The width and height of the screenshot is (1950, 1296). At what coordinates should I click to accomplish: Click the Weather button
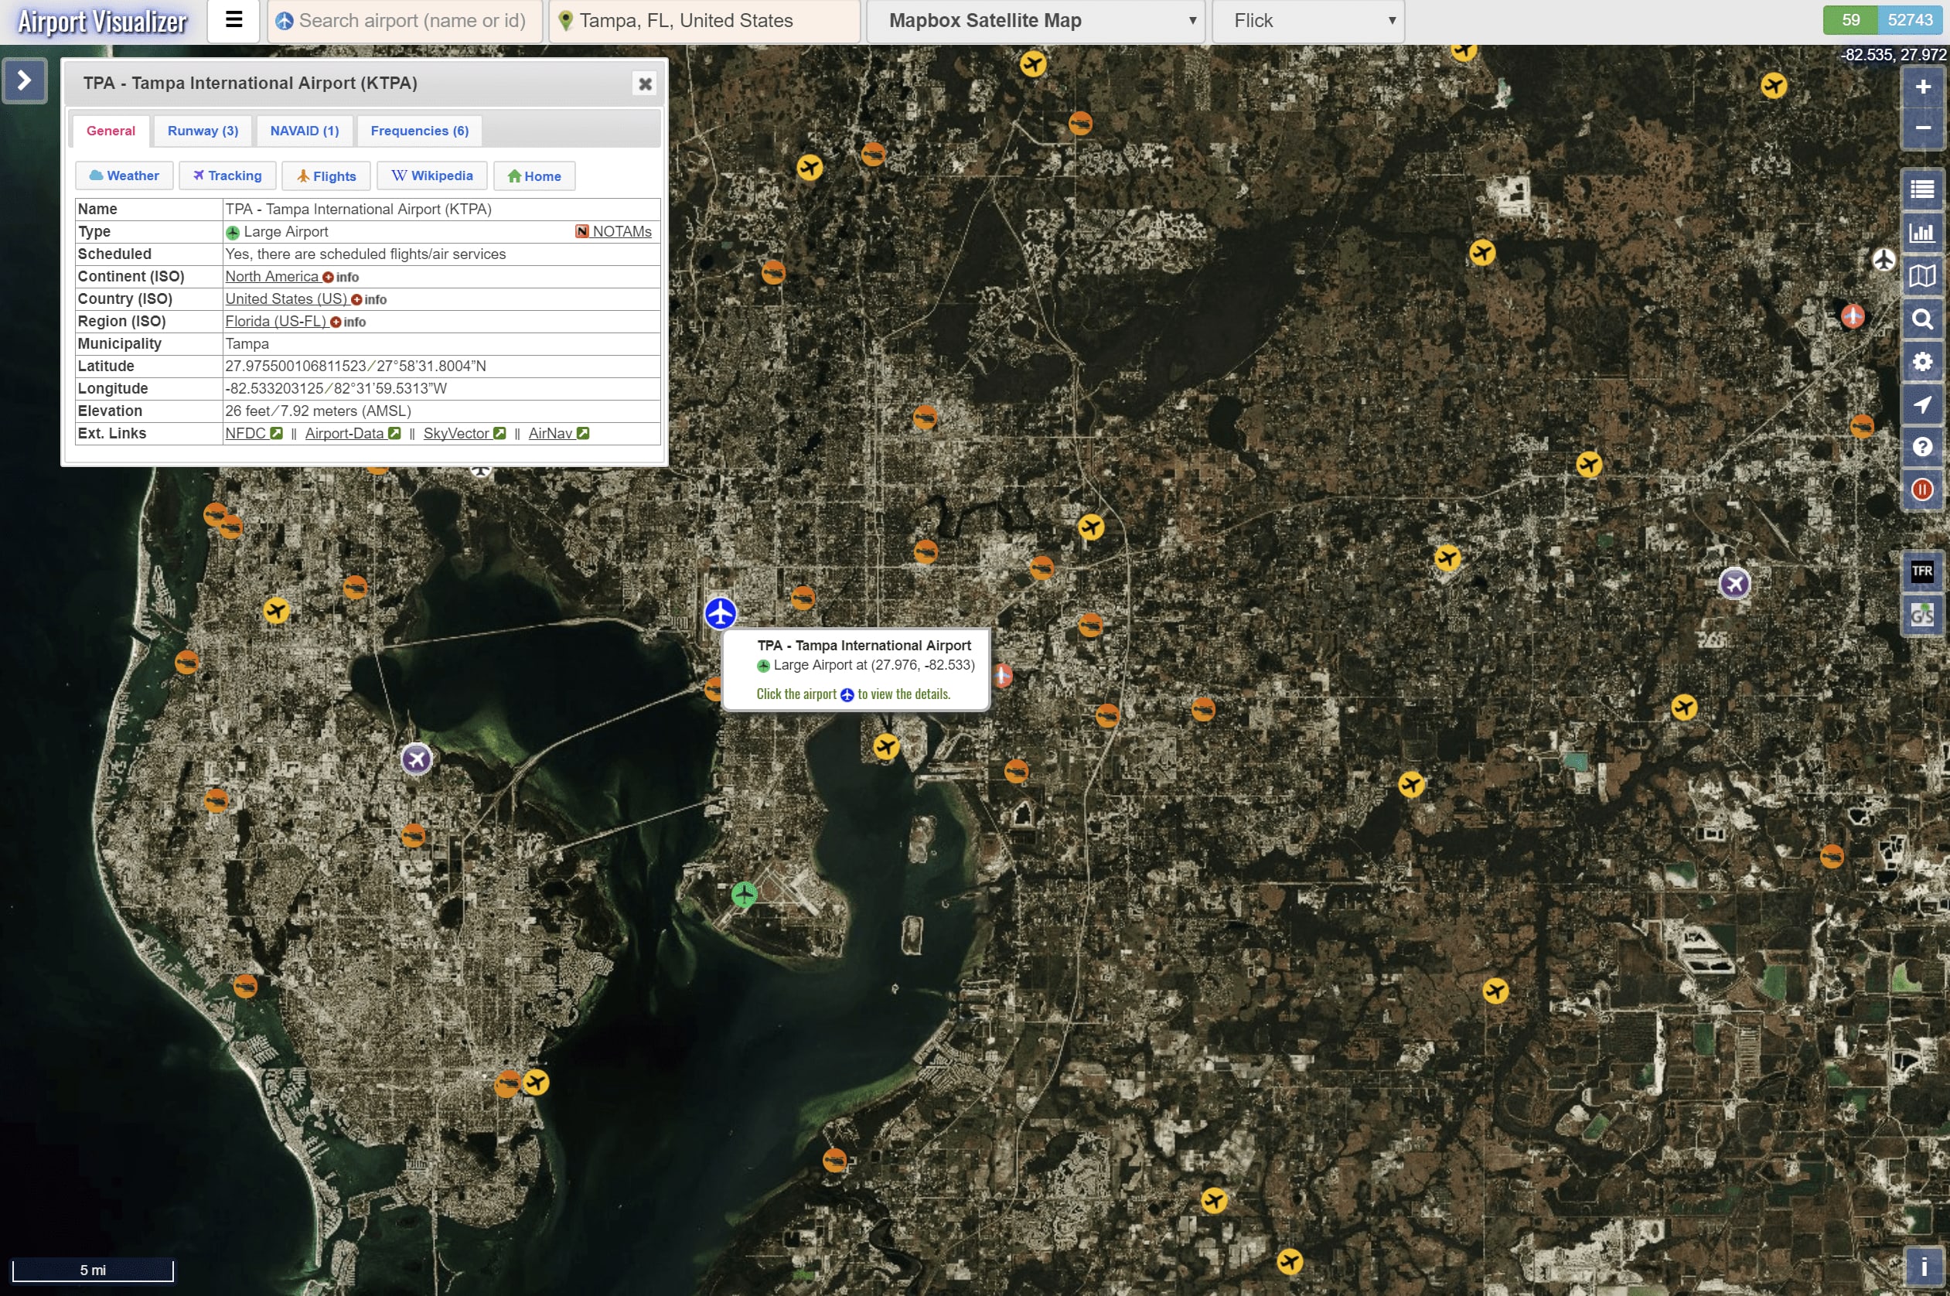pyautogui.click(x=124, y=176)
